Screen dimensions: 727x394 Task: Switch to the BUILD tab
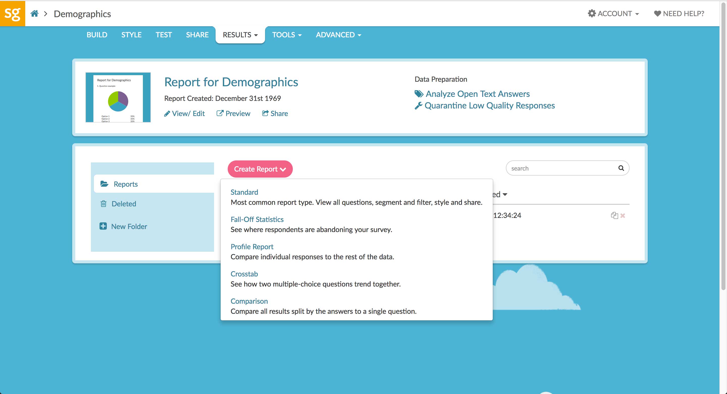[x=96, y=35]
